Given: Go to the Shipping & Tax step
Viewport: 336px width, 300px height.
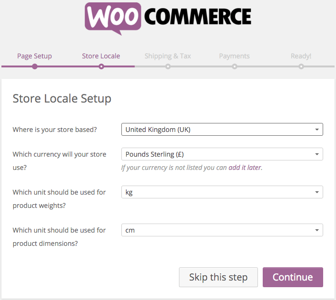Looking at the screenshot, I should tap(168, 56).
